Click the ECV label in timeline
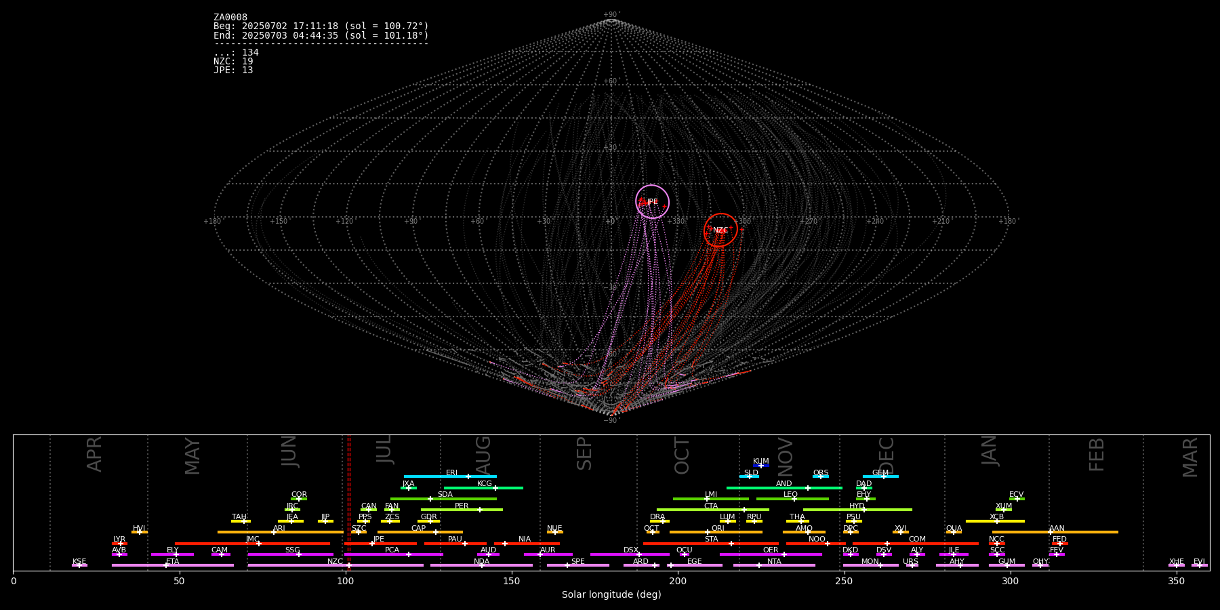This screenshot has width=1220, height=610. [x=1016, y=495]
